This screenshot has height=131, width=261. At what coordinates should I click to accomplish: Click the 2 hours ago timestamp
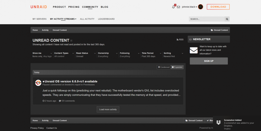click(49, 101)
